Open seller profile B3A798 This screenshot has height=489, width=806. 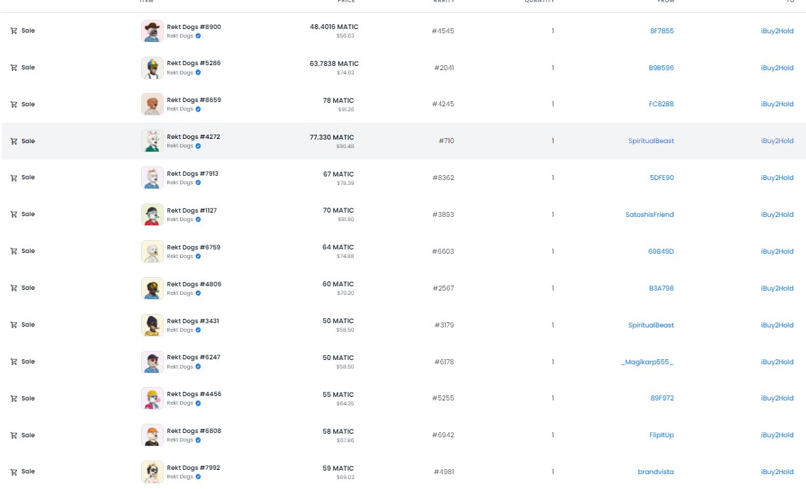click(x=661, y=288)
